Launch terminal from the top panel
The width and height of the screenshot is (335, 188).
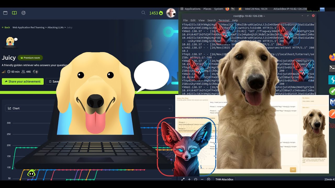click(233, 9)
